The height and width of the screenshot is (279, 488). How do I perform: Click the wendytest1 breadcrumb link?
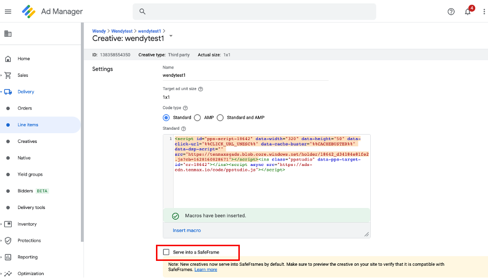(x=150, y=31)
